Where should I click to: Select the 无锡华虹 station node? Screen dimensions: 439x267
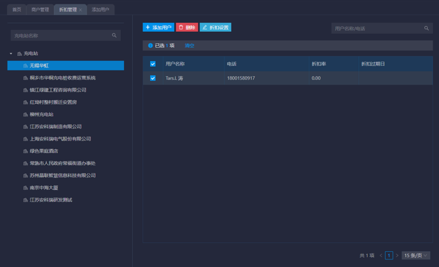coord(66,65)
